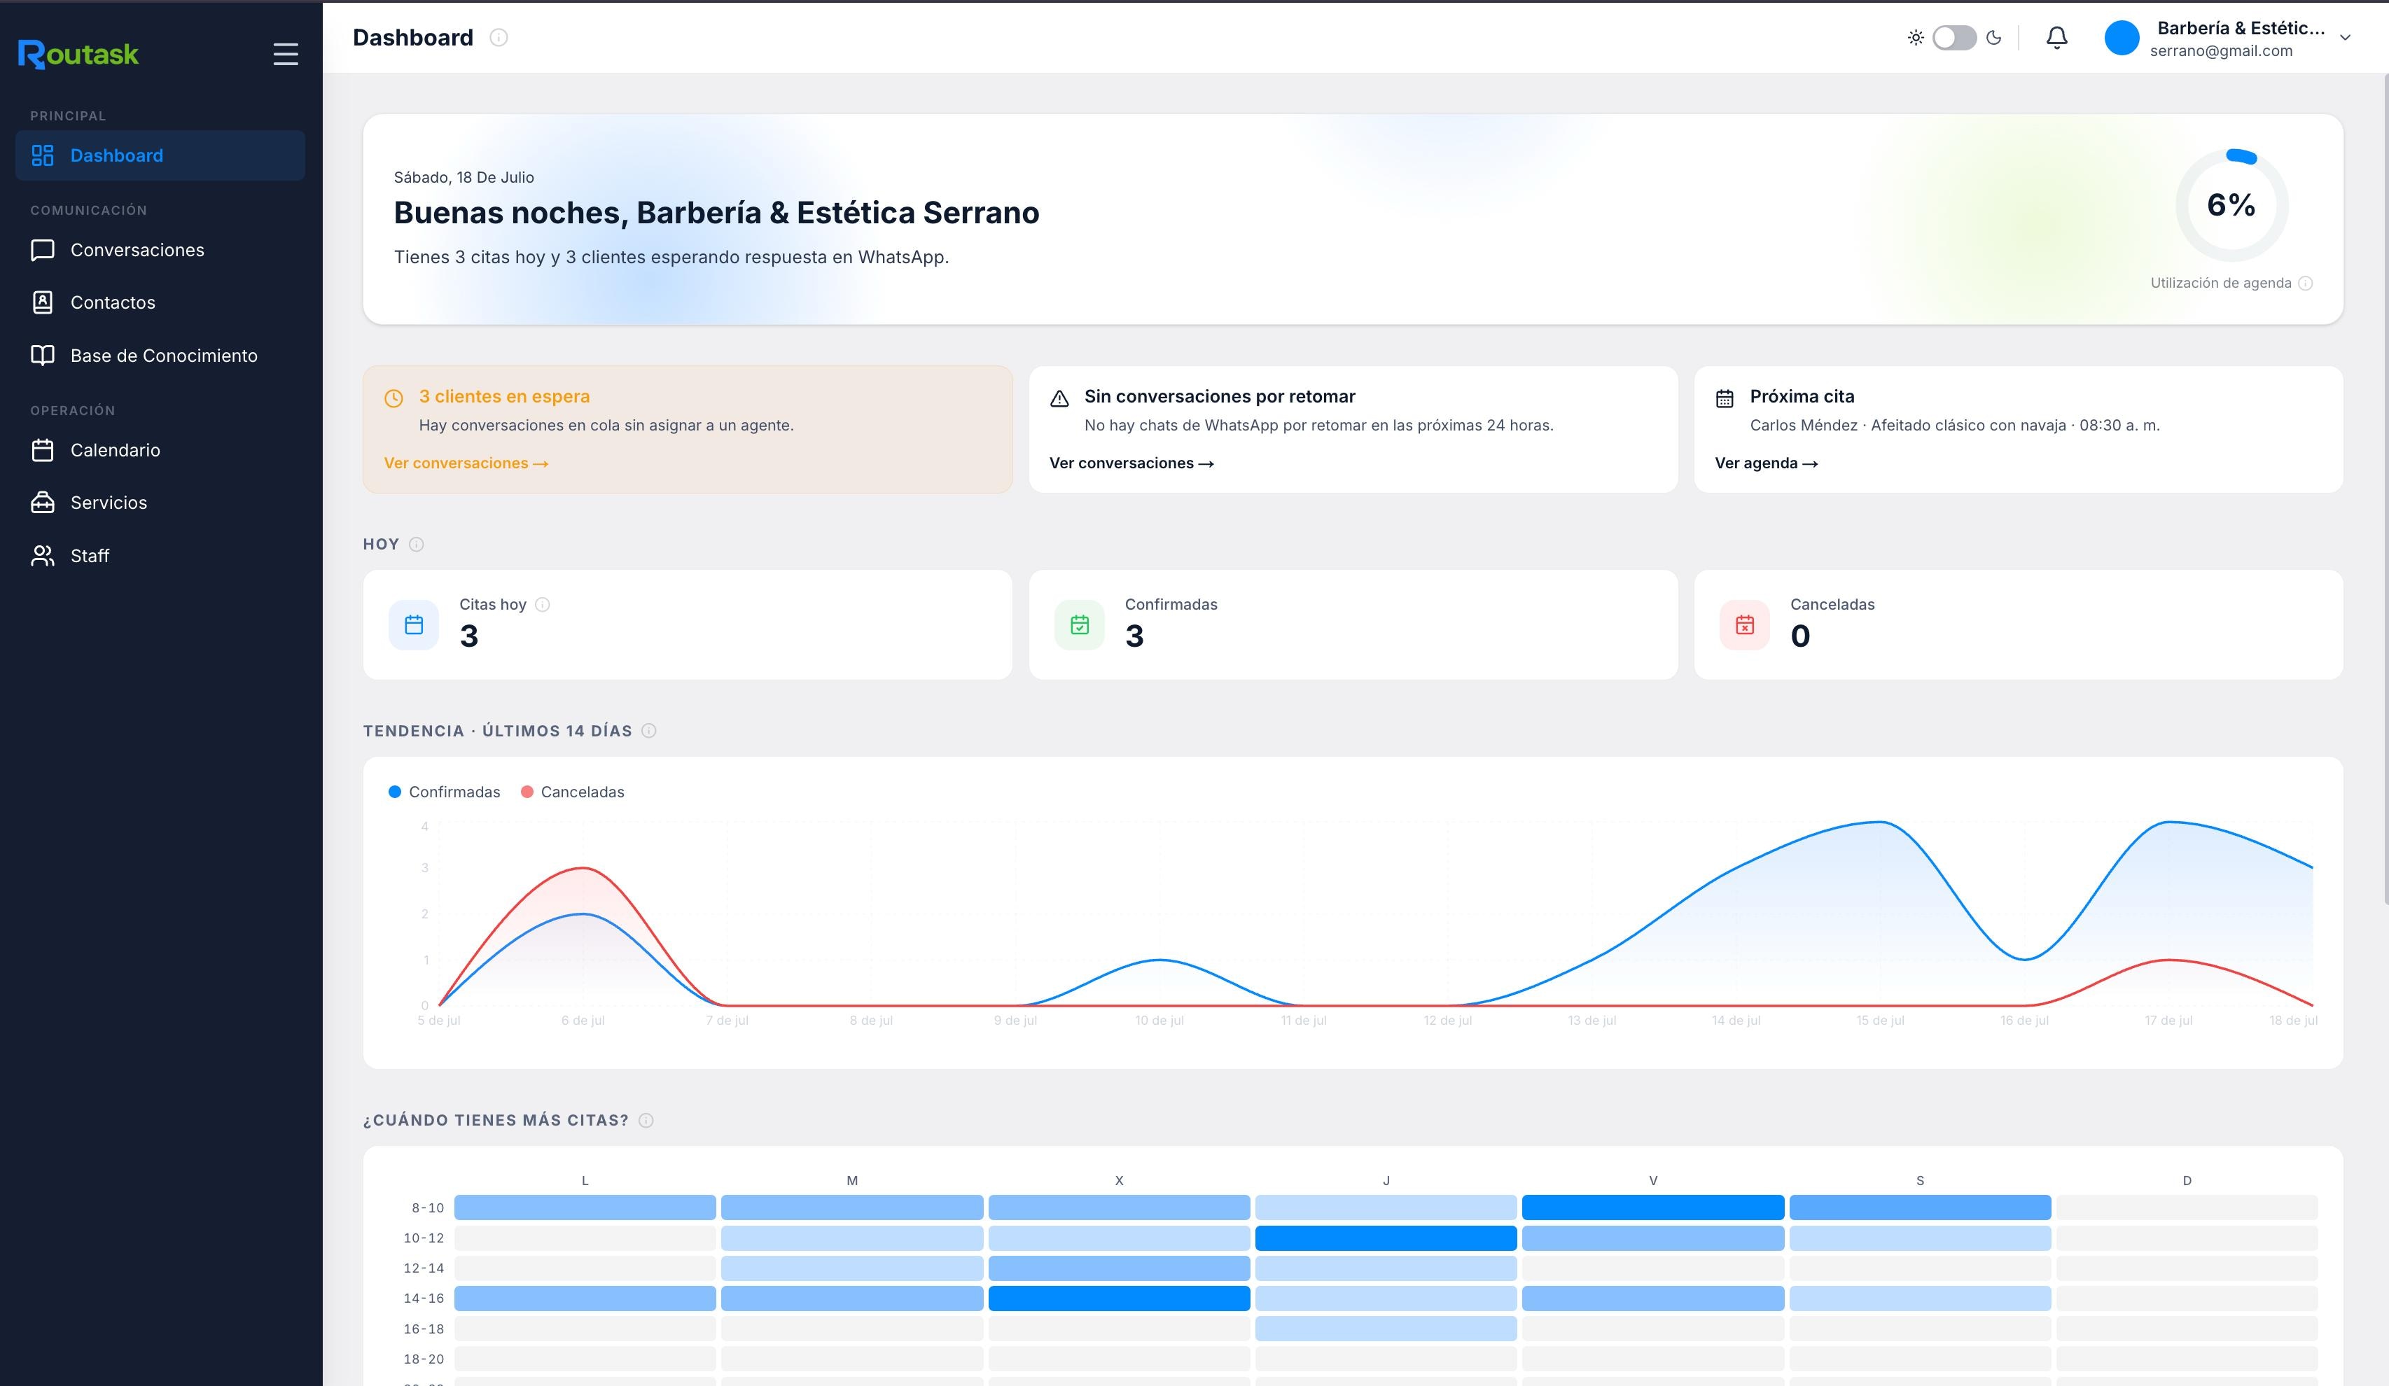Viewport: 2389px width, 1386px height.
Task: Click the Canceladas stat card
Action: [2019, 624]
